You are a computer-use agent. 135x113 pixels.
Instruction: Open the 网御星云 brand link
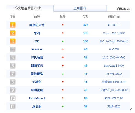[37, 66]
